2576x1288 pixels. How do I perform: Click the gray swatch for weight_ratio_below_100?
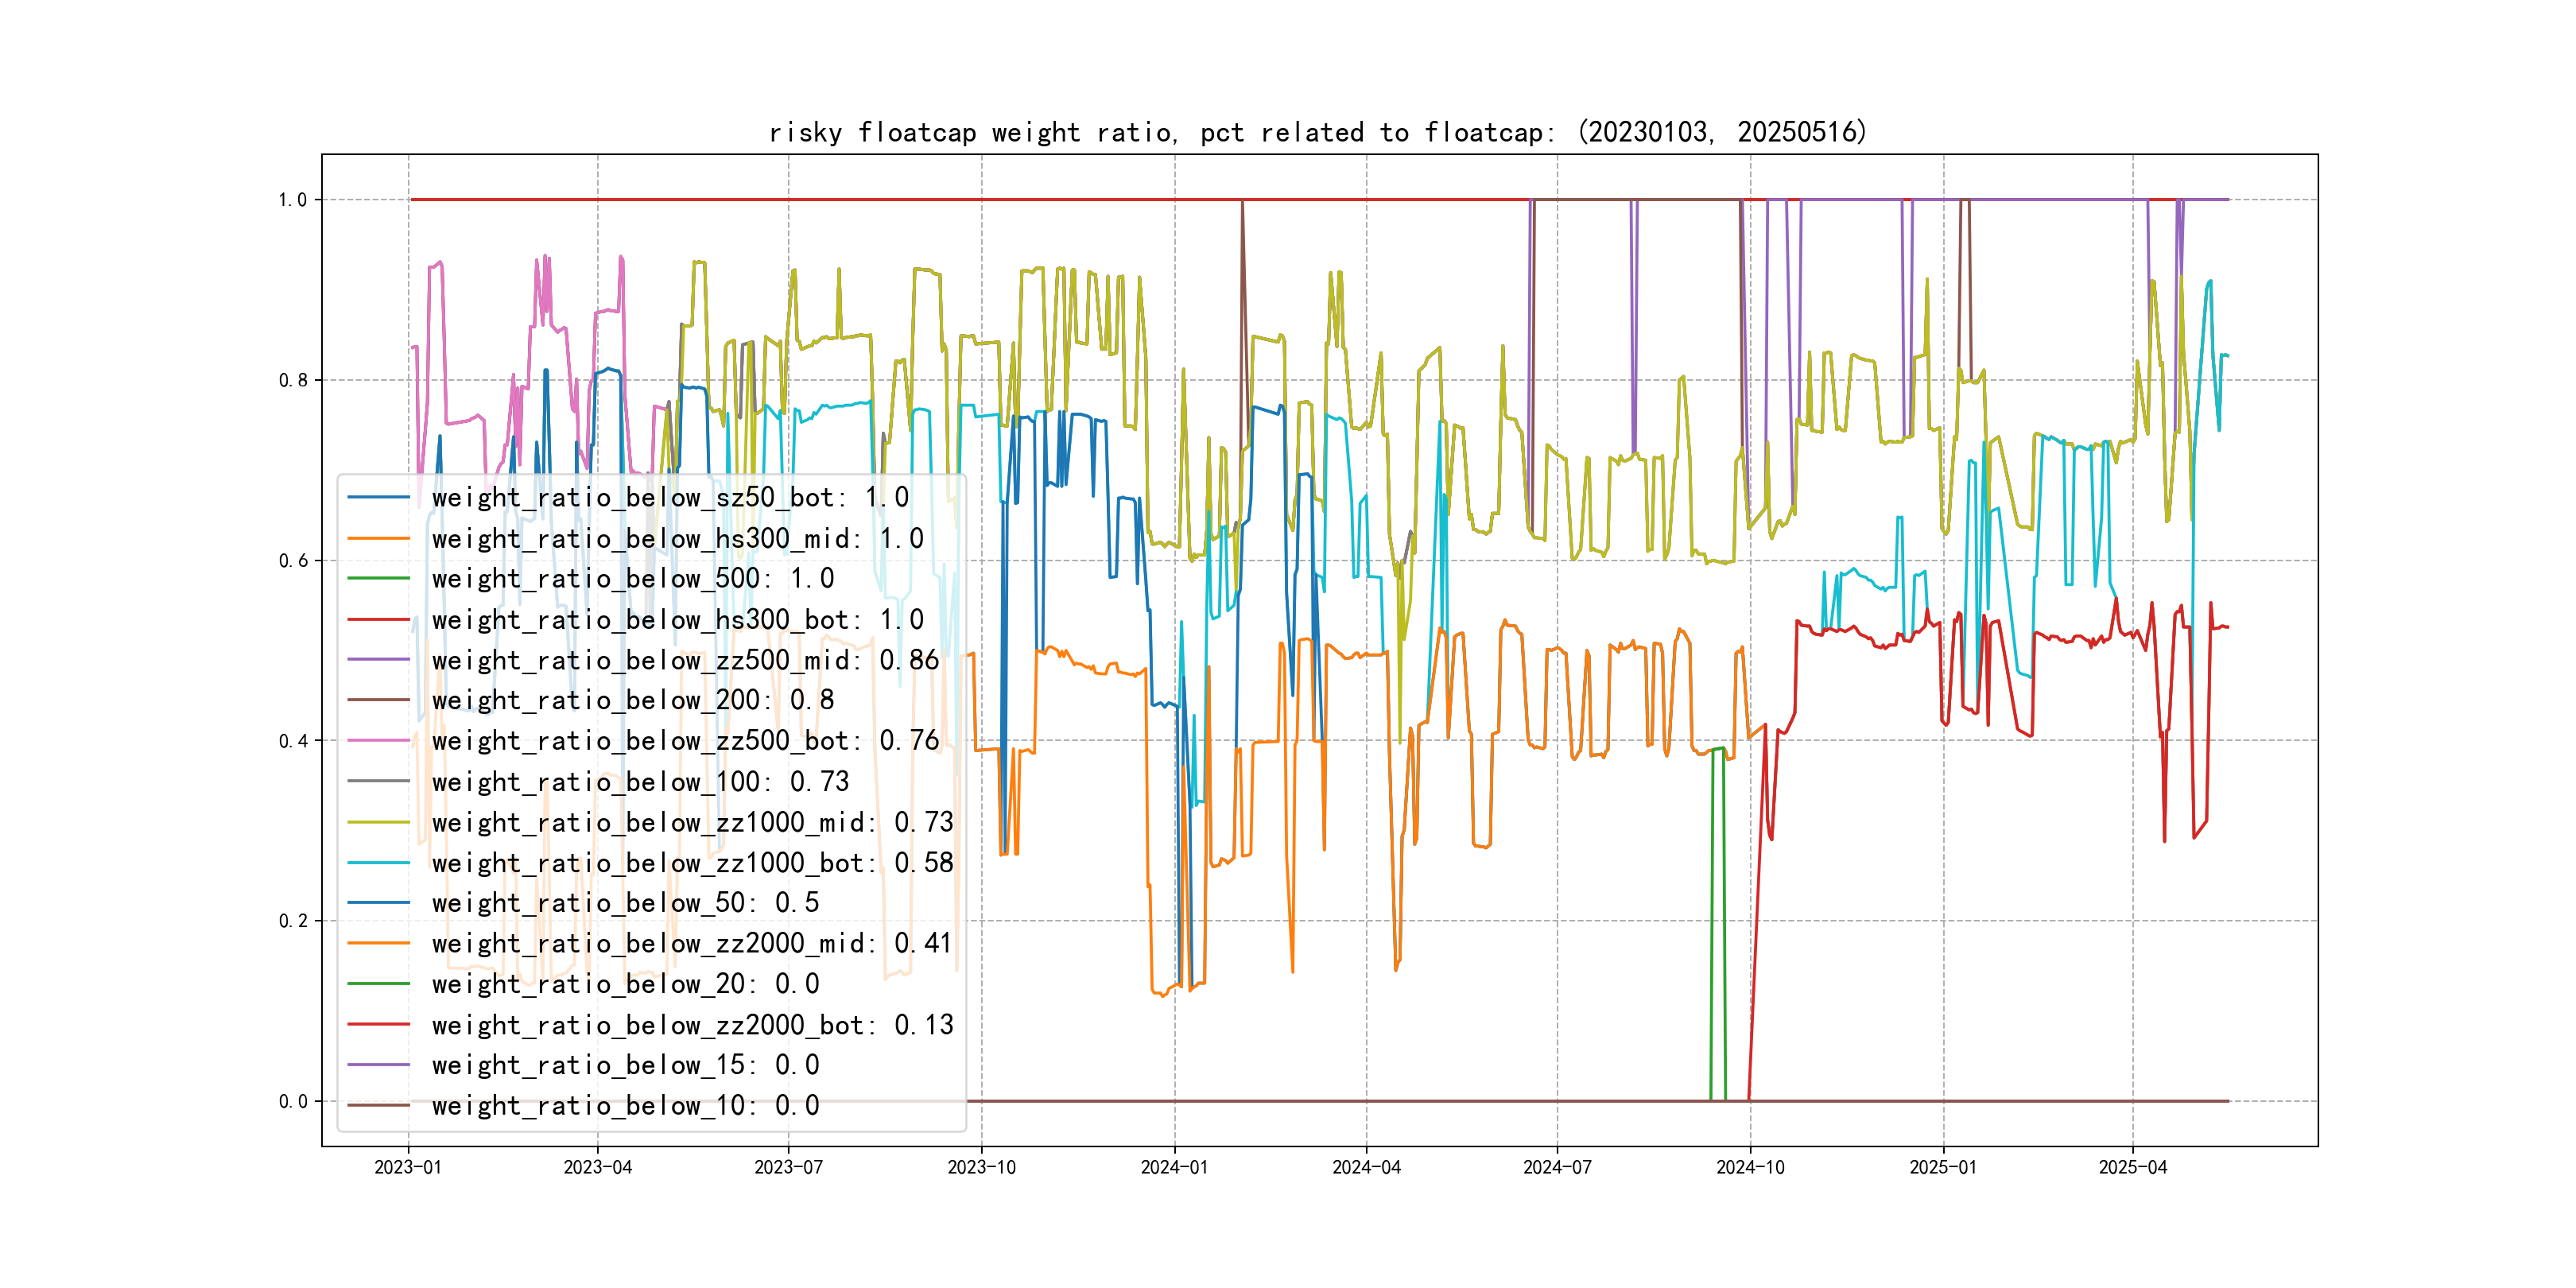[378, 781]
